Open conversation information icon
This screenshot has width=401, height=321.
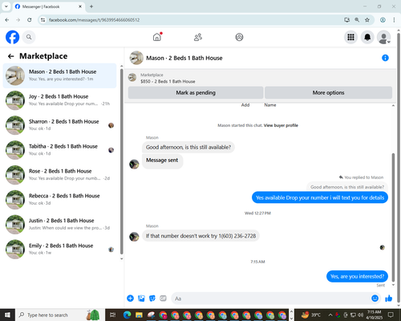coord(385,58)
